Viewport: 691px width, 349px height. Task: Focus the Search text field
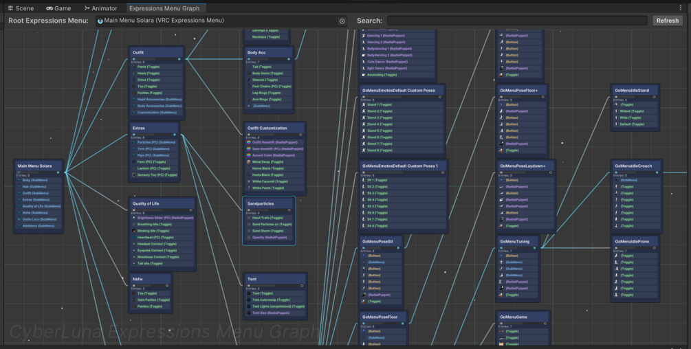click(x=517, y=21)
